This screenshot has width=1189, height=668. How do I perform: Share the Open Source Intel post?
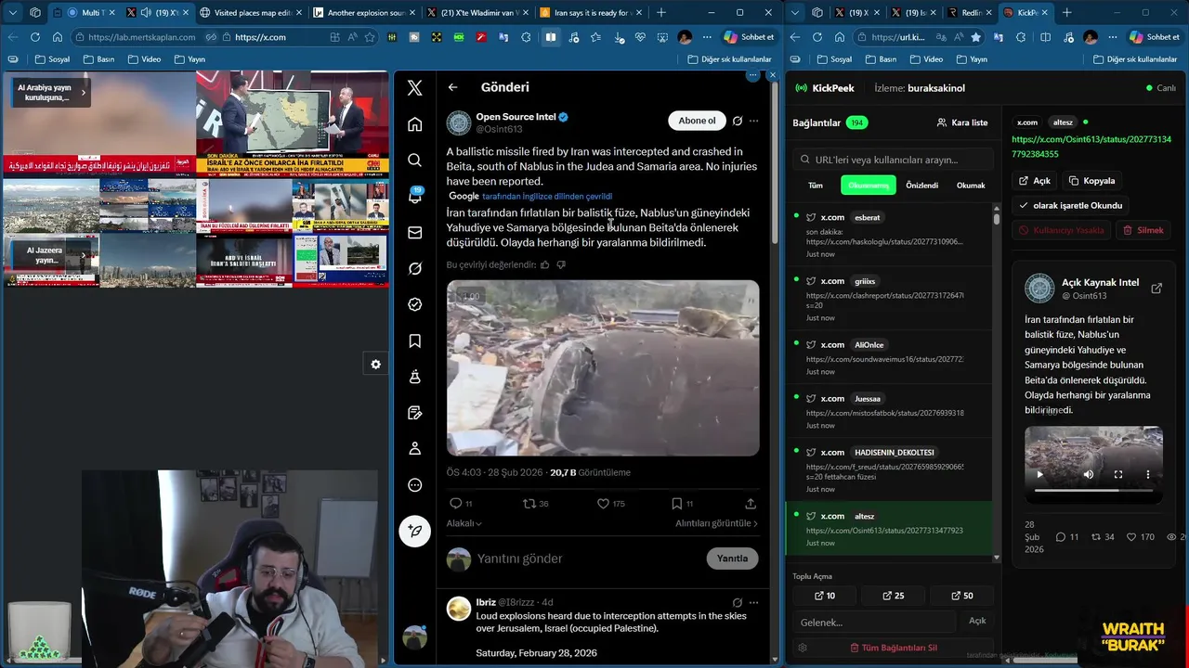751,504
